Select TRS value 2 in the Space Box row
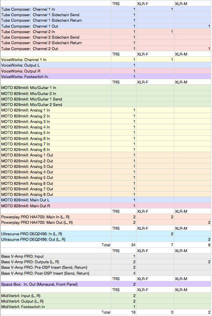This screenshot has width=212, height=316. [134, 284]
